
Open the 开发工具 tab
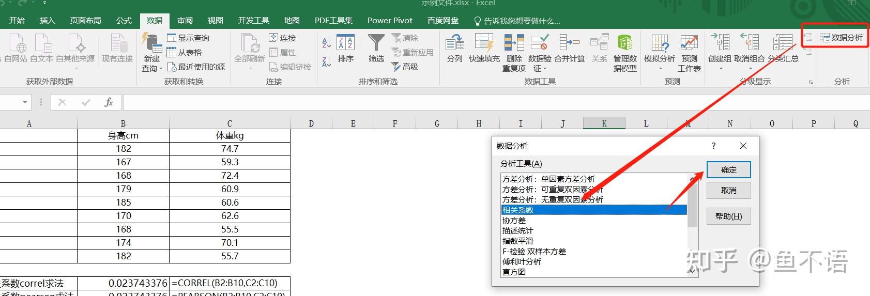[x=253, y=21]
